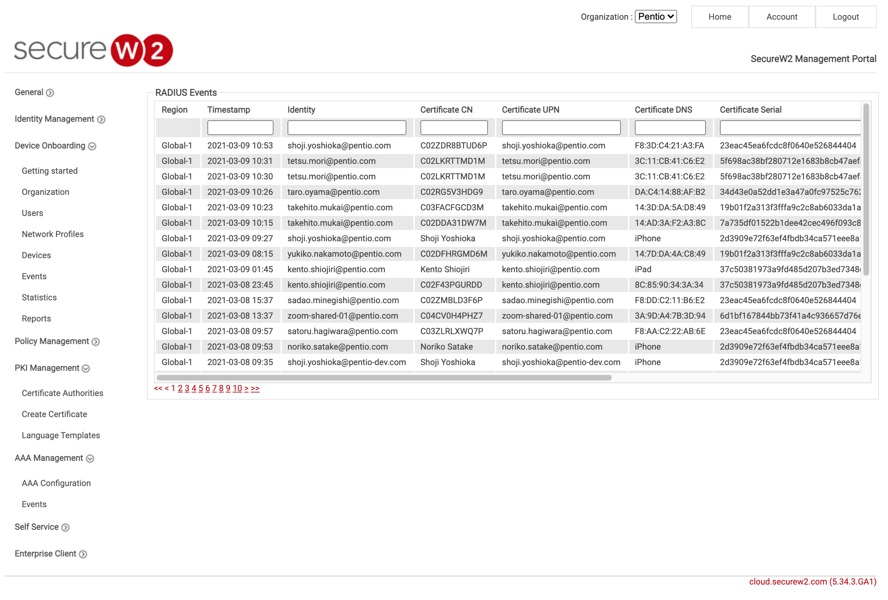Open the Account page
888x600 pixels.
782,17
